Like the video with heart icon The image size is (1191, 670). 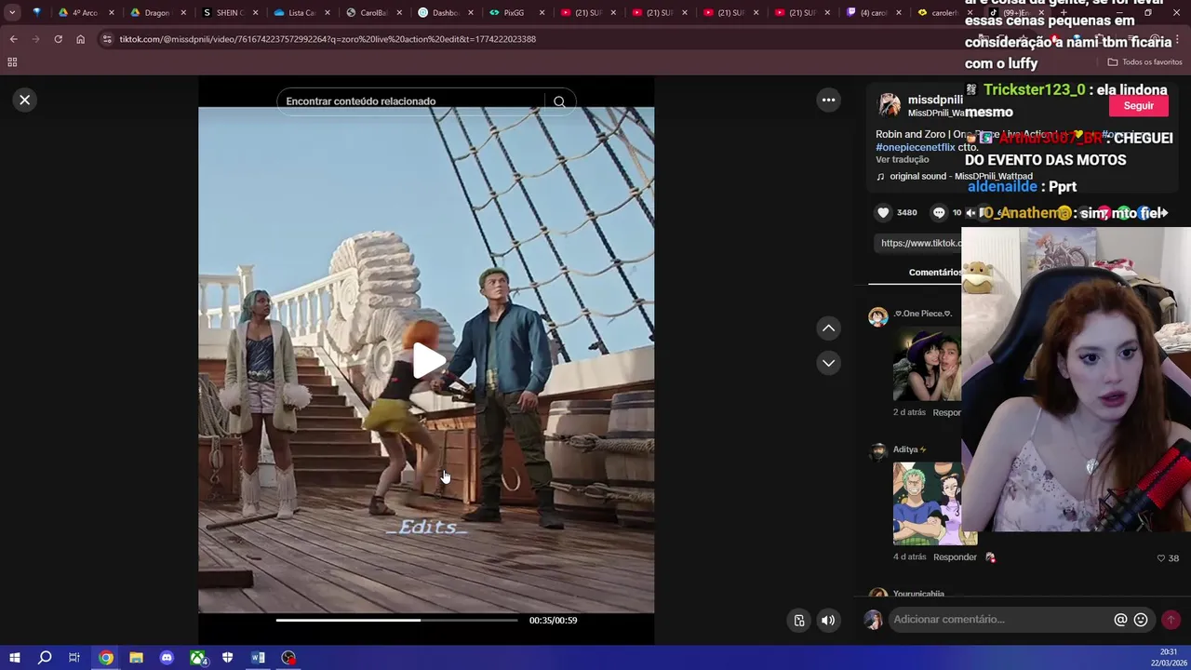point(883,213)
